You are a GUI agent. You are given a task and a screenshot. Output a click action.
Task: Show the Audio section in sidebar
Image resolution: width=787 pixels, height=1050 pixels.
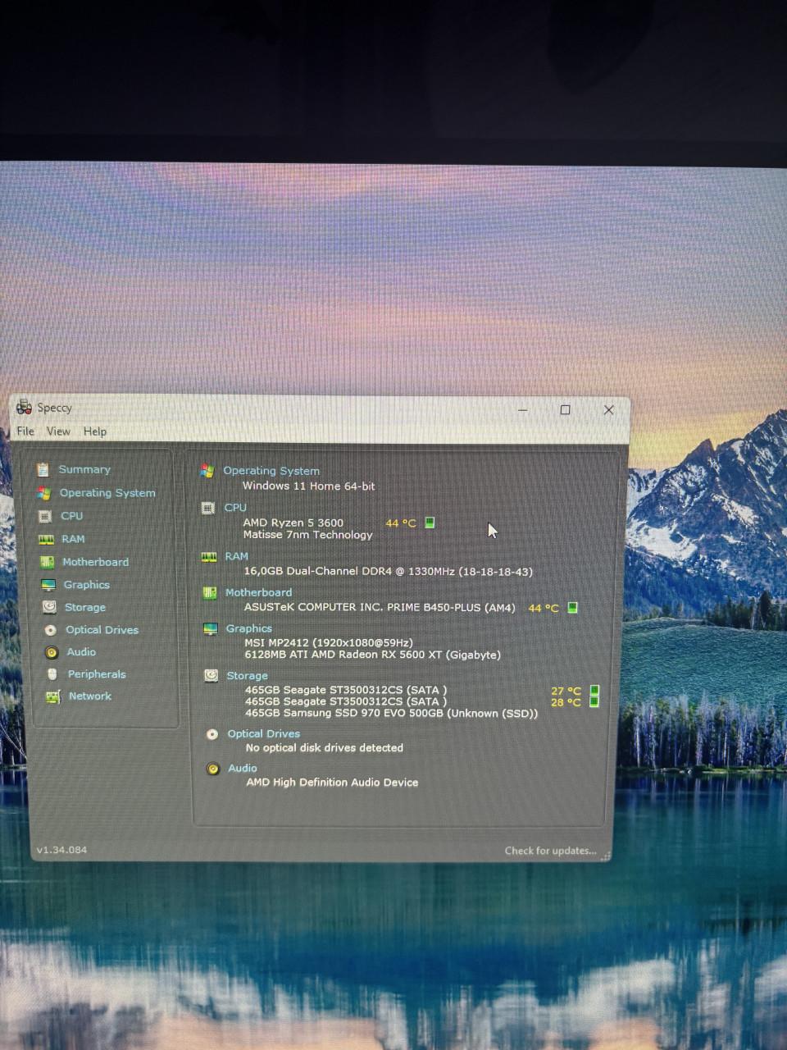81,652
